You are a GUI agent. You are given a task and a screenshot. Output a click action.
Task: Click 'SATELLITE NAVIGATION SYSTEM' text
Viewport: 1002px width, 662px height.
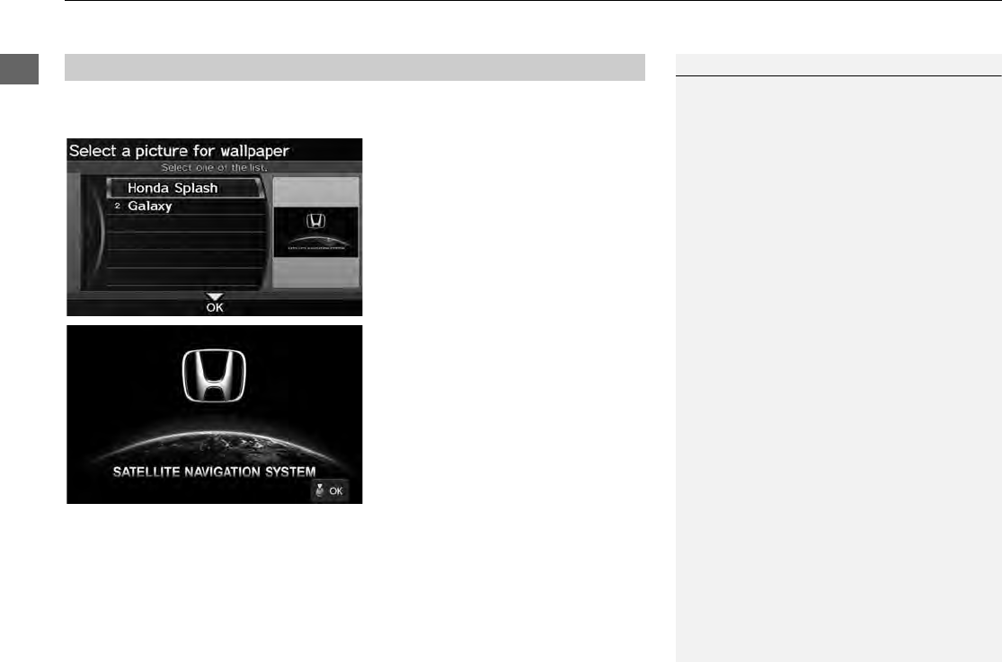214,472
